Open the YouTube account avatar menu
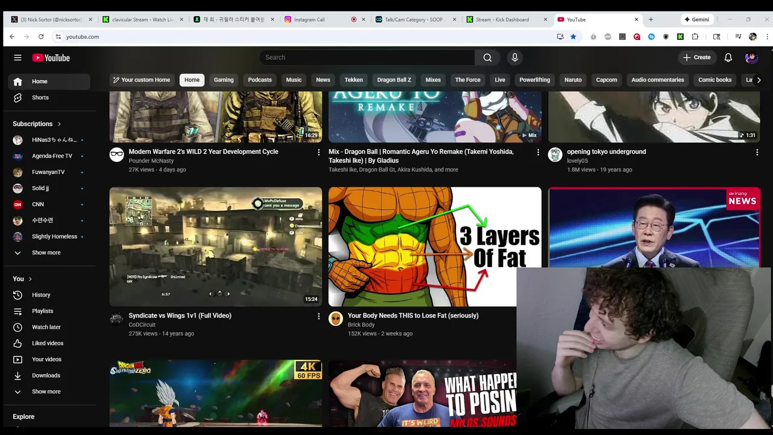Viewport: 773px width, 435px height. click(751, 57)
